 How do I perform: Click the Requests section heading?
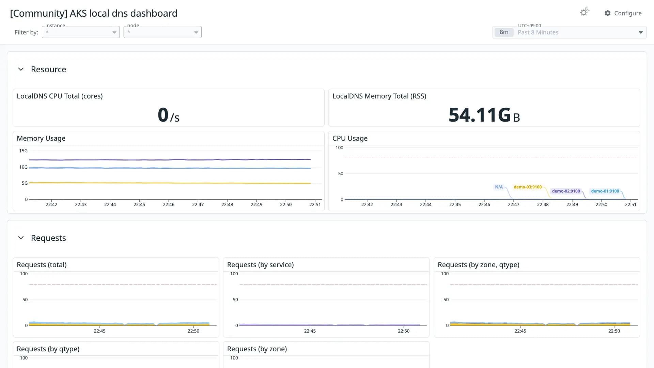48,238
